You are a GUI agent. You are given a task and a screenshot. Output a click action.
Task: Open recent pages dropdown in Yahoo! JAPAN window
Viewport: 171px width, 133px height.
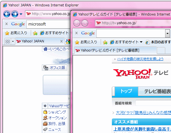coord(21,14)
